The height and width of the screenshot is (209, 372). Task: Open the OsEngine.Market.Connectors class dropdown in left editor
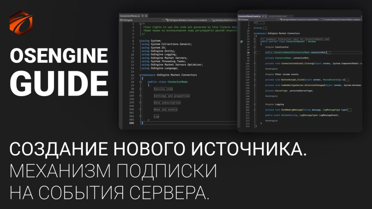click(187, 20)
